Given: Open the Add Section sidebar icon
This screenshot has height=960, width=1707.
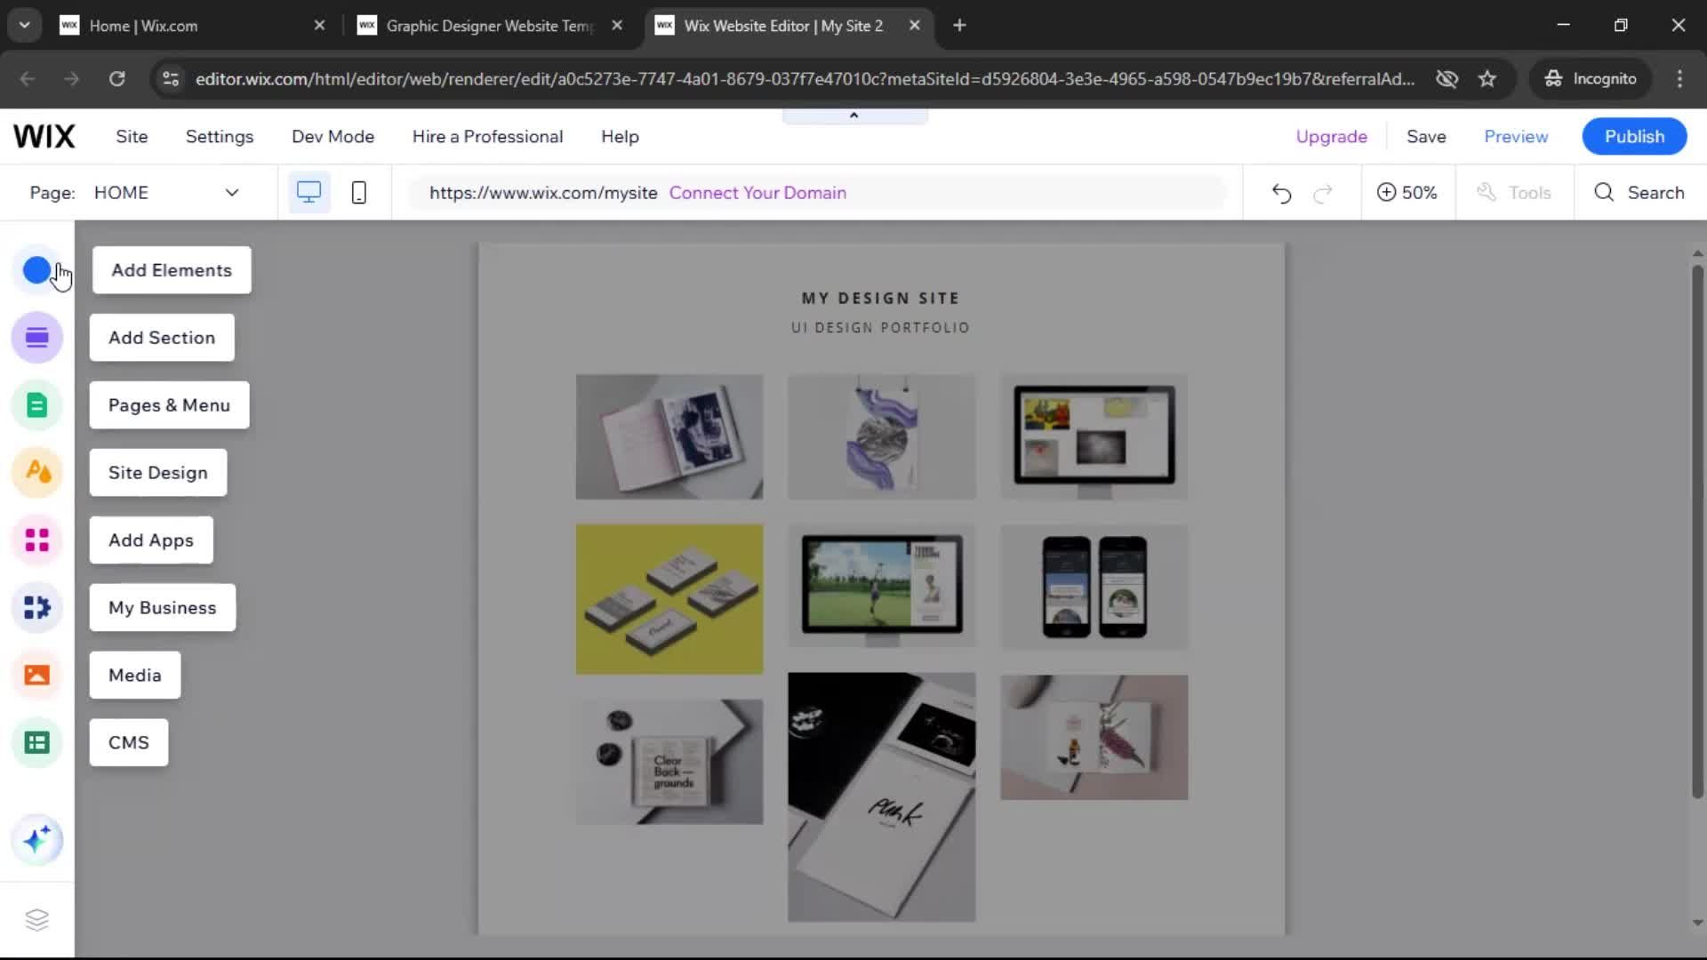Looking at the screenshot, I should [x=36, y=338].
